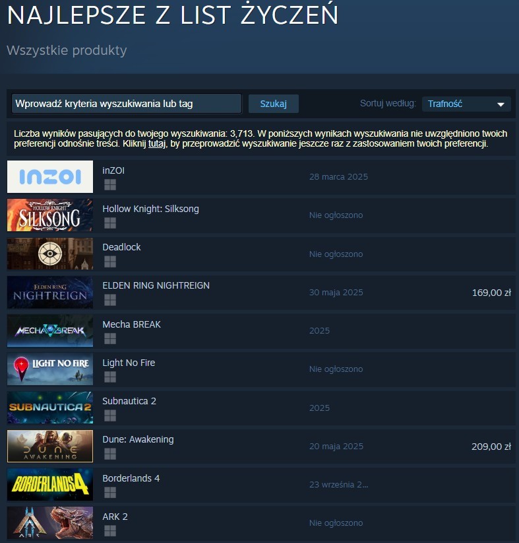This screenshot has width=519, height=543.
Task: Click the Szukaj search button
Action: (274, 104)
